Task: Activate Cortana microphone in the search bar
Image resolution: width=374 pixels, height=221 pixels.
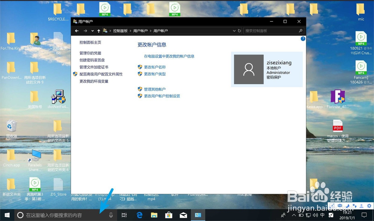Action: click(111, 215)
